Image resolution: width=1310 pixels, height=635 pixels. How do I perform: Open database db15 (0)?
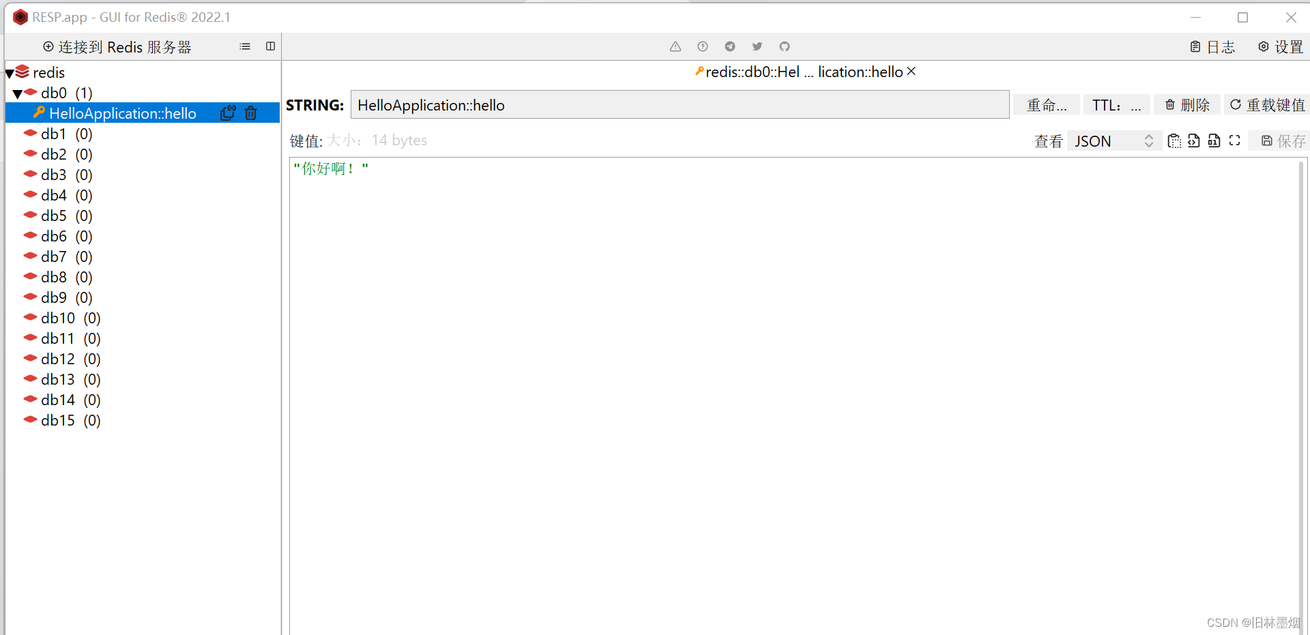70,420
